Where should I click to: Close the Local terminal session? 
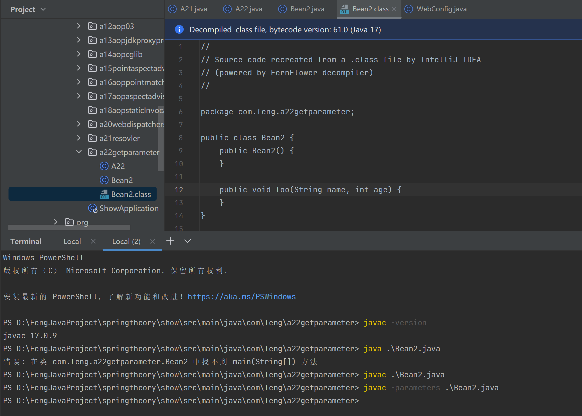click(93, 241)
